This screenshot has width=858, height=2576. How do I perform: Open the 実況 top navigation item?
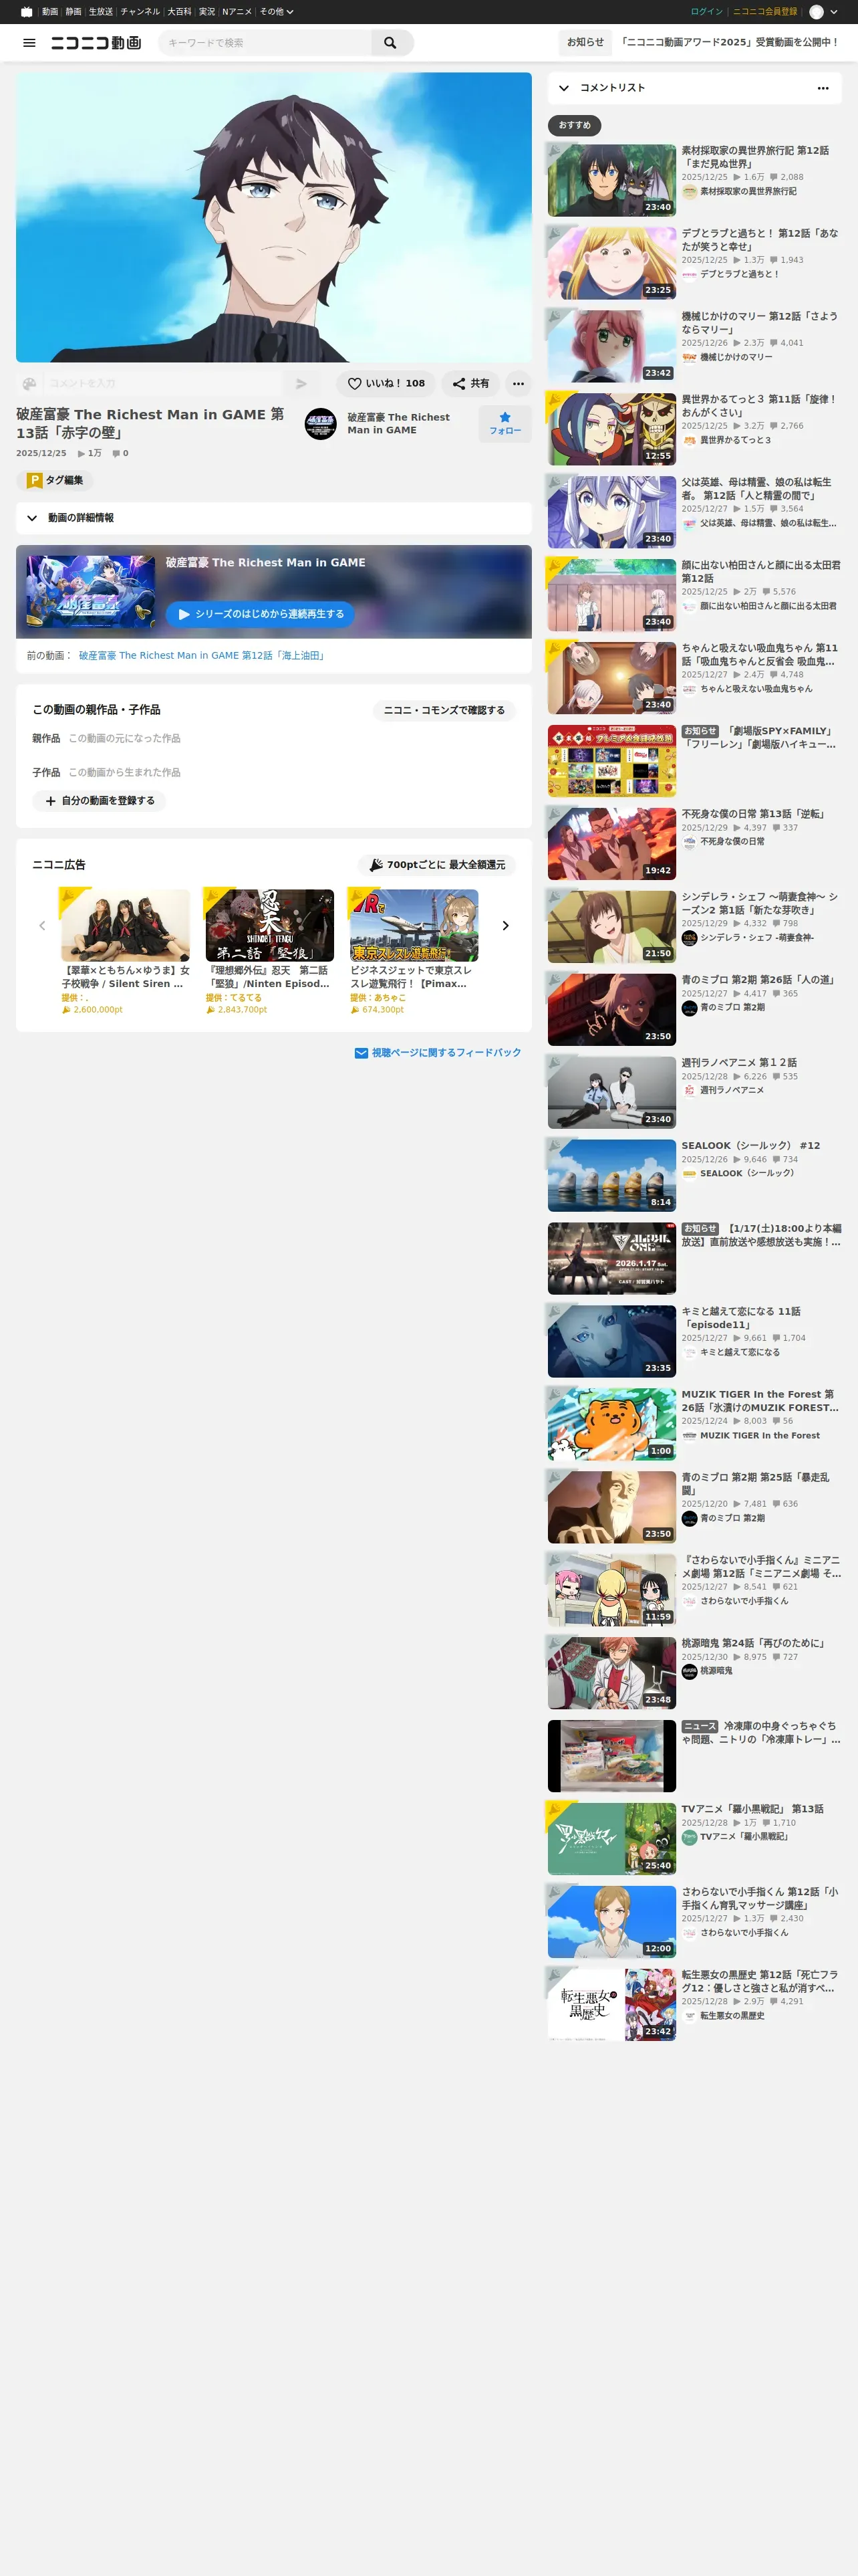point(206,12)
